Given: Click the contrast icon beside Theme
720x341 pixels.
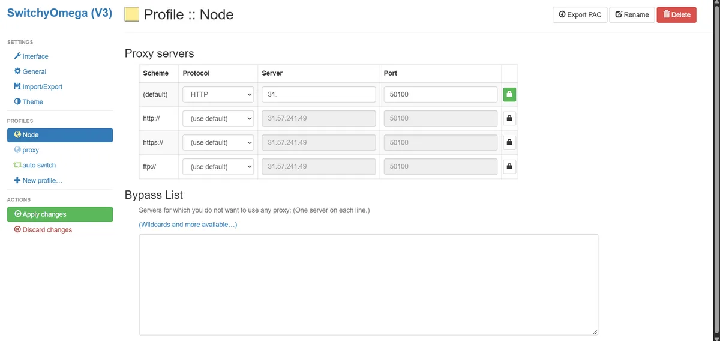Looking at the screenshot, I should click(17, 101).
